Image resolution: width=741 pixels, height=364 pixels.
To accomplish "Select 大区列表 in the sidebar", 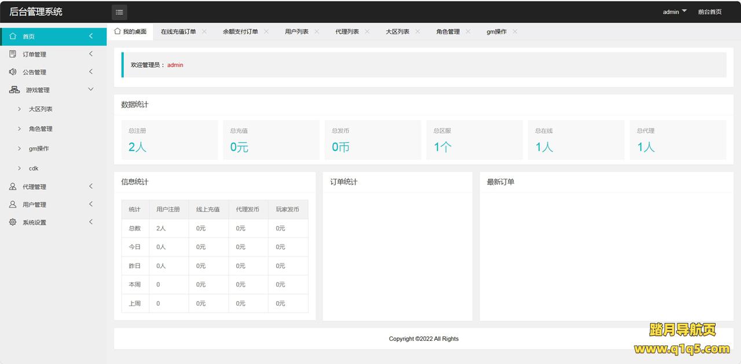I will pyautogui.click(x=41, y=109).
